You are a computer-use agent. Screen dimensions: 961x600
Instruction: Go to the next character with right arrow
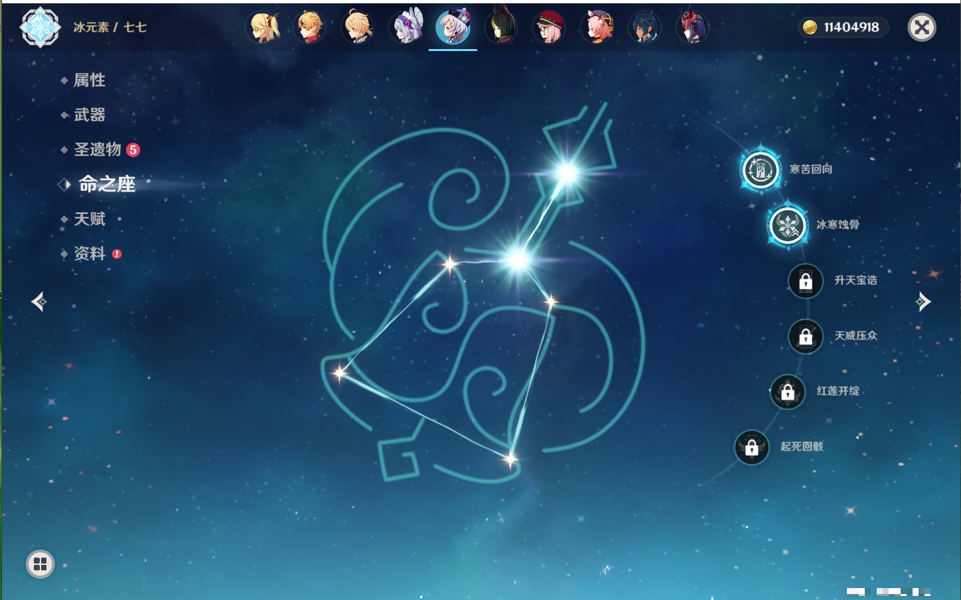click(x=923, y=302)
